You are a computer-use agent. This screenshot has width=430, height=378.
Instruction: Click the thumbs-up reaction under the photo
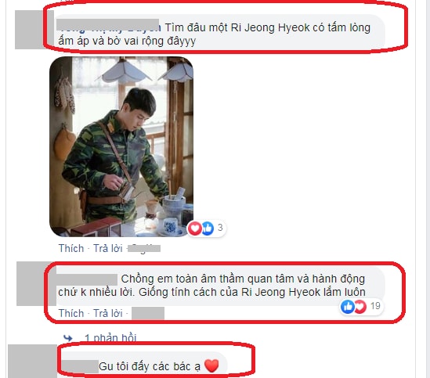pyautogui.click(x=208, y=228)
